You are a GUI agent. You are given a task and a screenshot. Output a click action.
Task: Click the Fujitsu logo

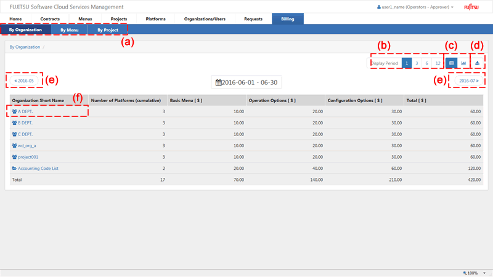[480, 7]
